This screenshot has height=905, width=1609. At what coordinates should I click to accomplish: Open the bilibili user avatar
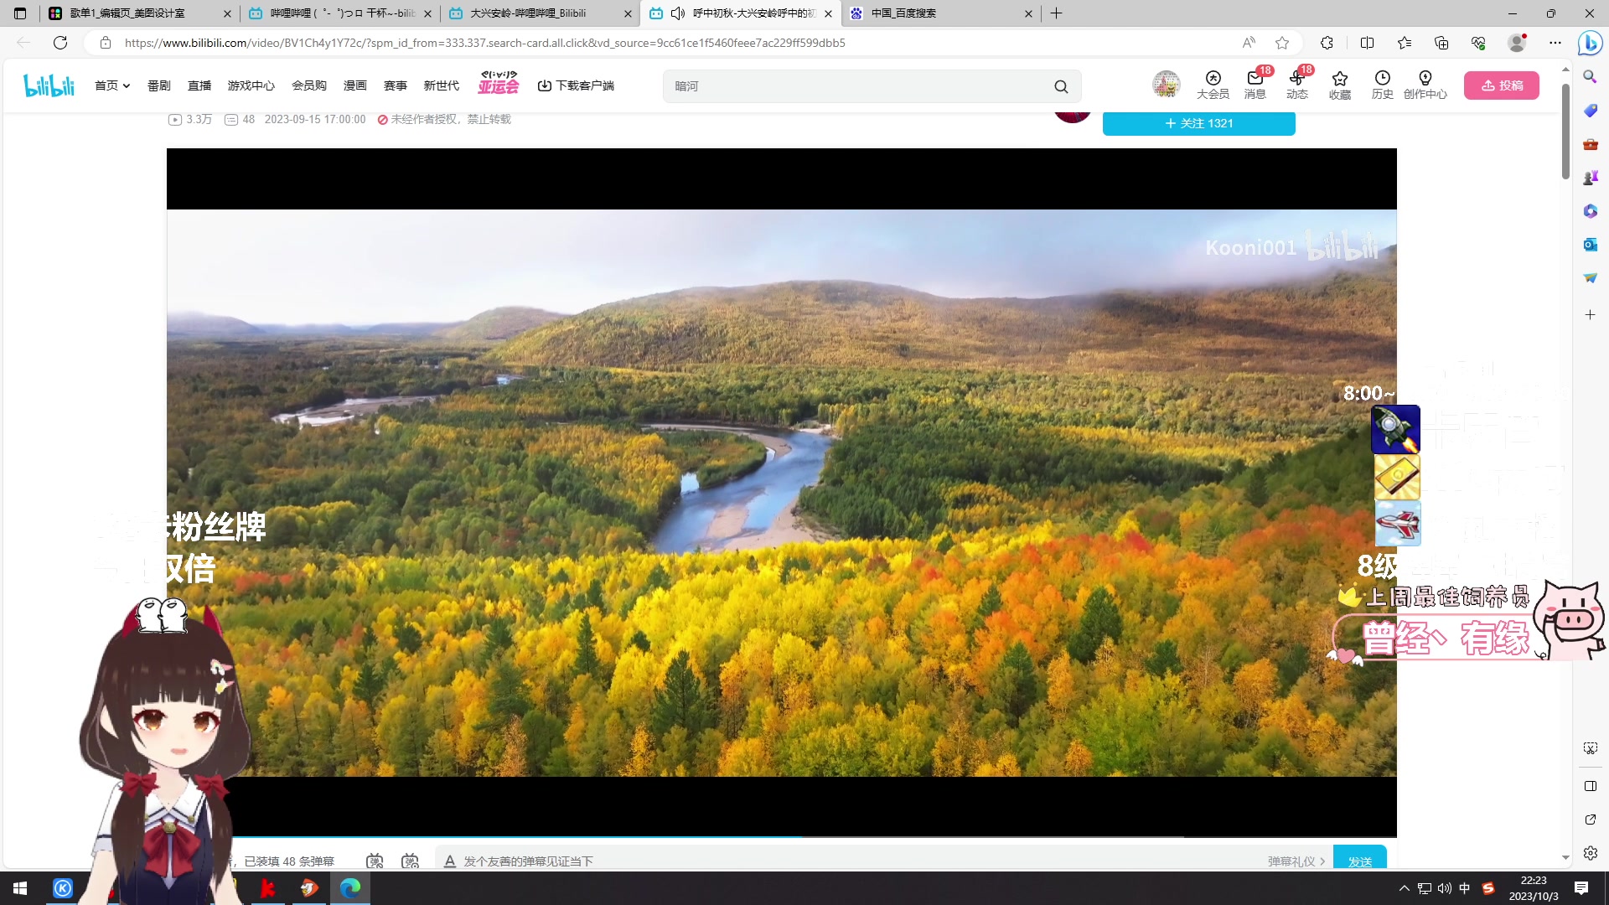(x=1167, y=85)
